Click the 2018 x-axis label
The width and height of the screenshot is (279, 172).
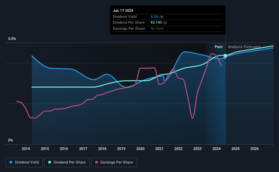tap(102, 149)
